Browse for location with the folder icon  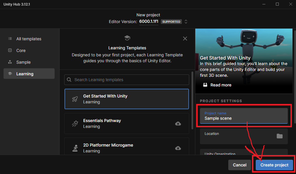pyautogui.click(x=280, y=136)
